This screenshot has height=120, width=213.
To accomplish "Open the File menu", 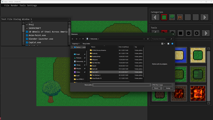I will (7, 5).
